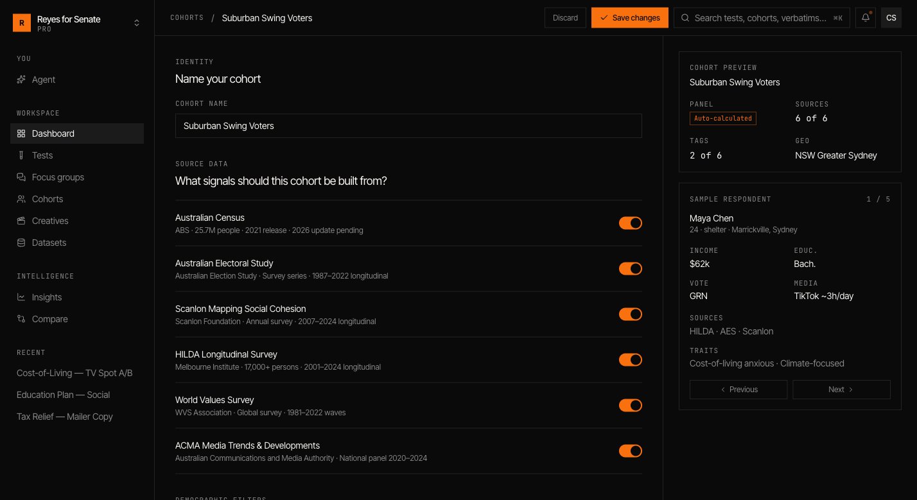This screenshot has width=917, height=500.
Task: Click the Cohorts people icon
Action: click(x=21, y=199)
